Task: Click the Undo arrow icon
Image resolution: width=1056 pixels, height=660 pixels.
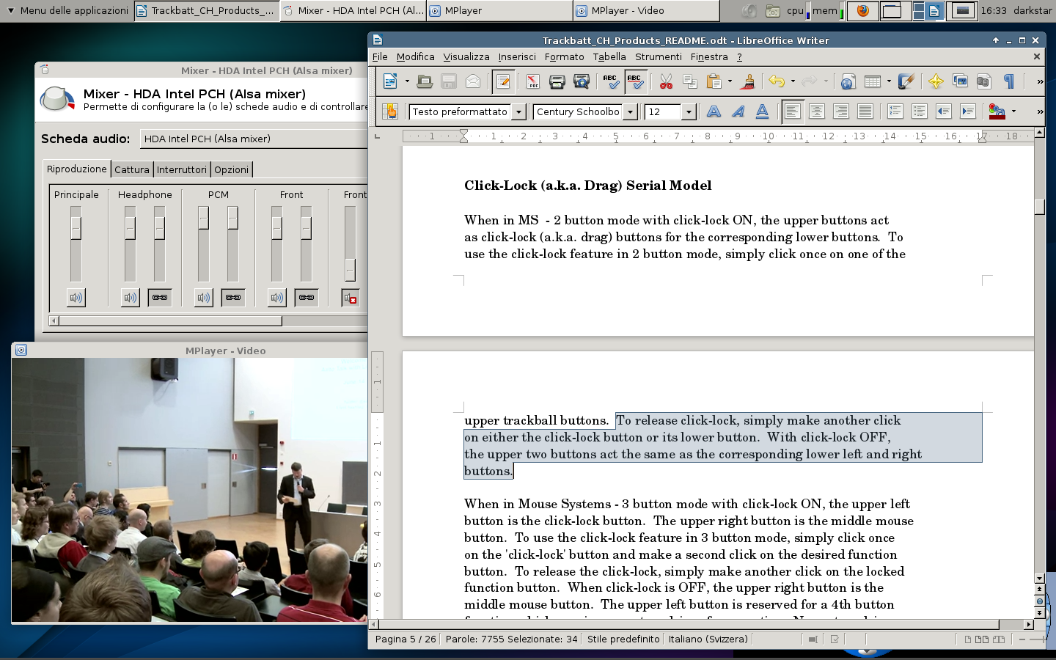Action: click(777, 81)
